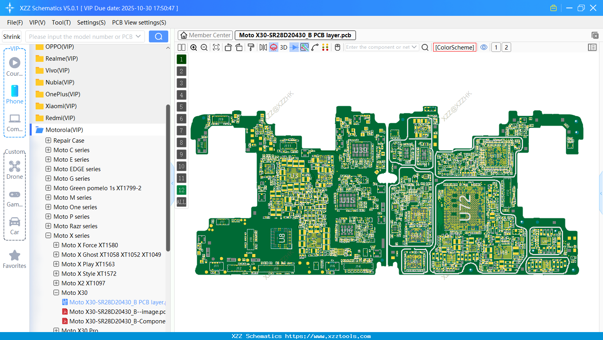Open Moto X30-SR28D20430_B--image PDF file
603x340 pixels.
click(114, 311)
